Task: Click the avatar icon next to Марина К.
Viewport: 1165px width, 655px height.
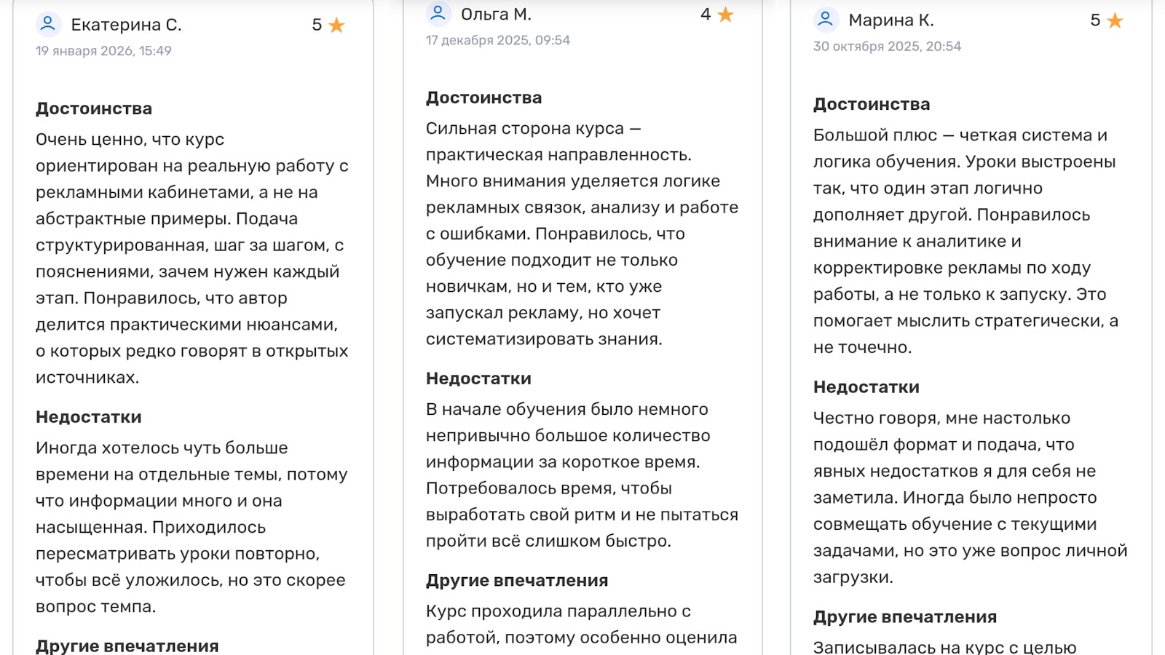Action: (826, 20)
